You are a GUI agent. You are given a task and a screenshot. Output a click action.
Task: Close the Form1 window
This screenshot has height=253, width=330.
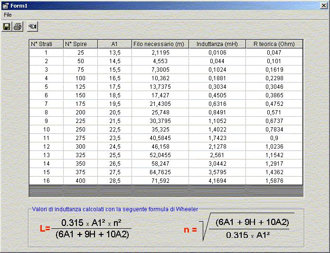(x=324, y=6)
